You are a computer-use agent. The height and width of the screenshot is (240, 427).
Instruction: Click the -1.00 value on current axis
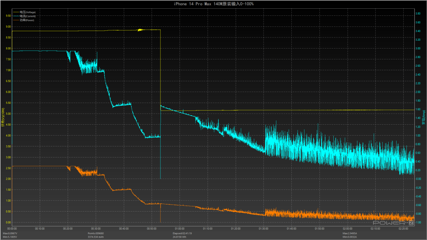418,222
